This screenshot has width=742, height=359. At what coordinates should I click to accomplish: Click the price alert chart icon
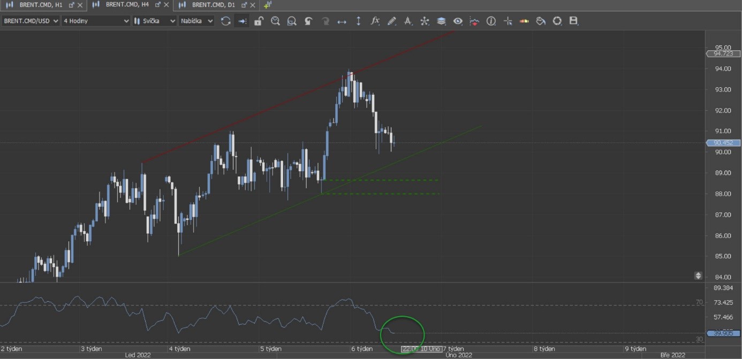point(474,21)
